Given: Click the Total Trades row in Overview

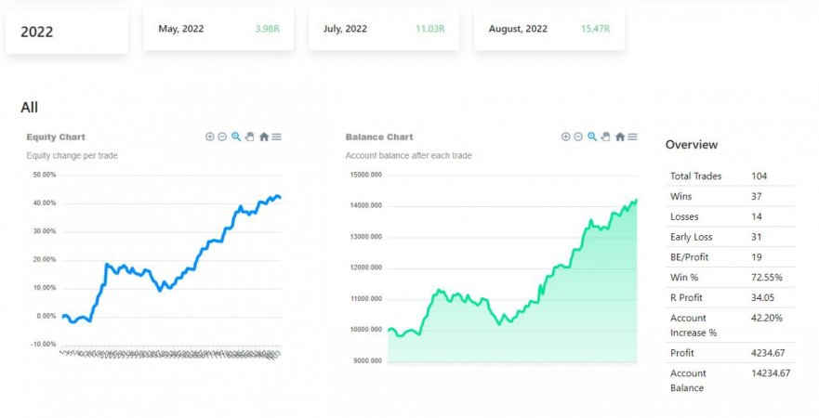Looking at the screenshot, I should pos(730,176).
